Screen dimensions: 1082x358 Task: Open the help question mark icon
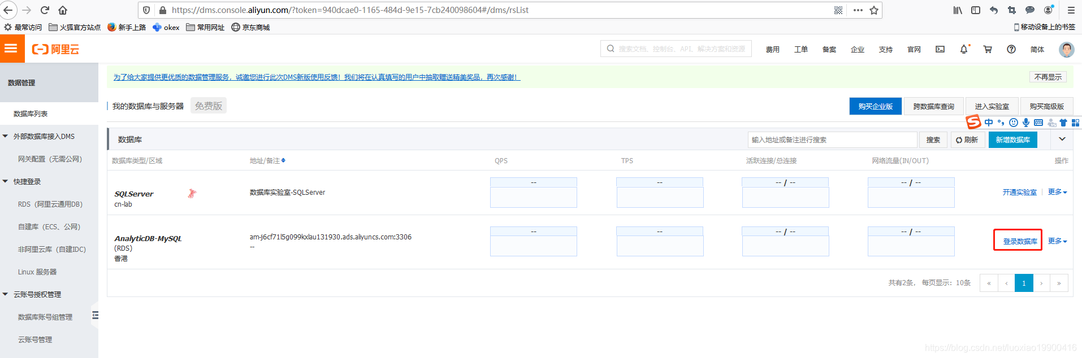point(1011,49)
